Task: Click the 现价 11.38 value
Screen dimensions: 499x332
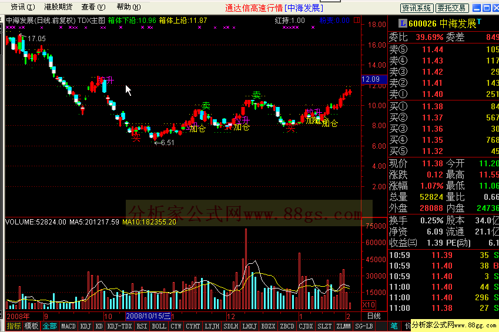Action: [432, 163]
